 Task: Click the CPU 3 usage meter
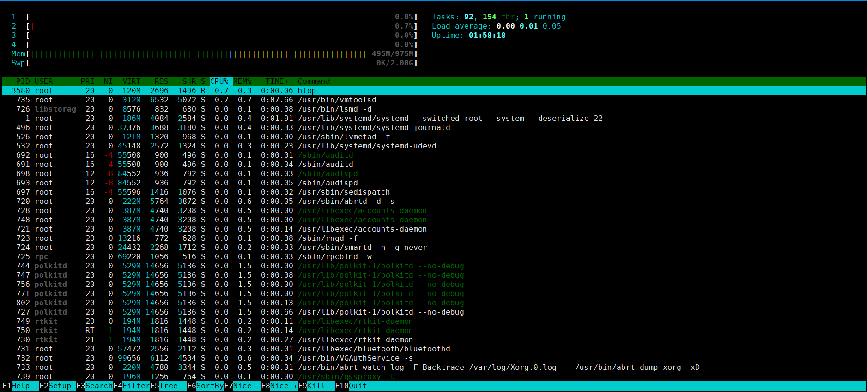214,36
